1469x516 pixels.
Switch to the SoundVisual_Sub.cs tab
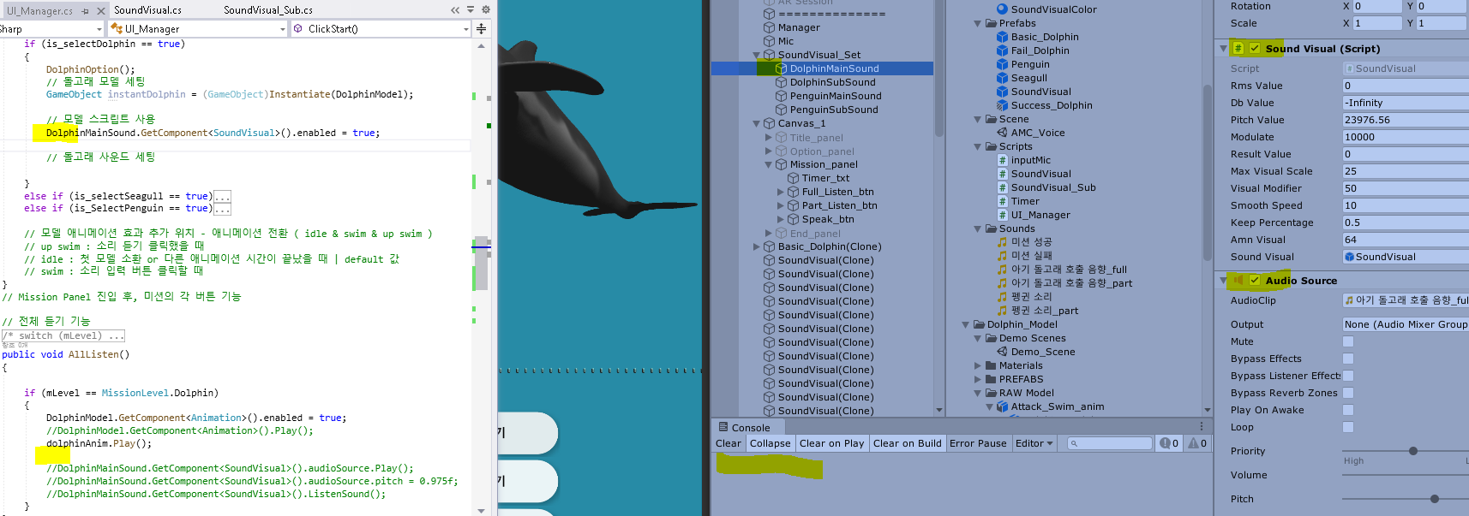coord(267,10)
